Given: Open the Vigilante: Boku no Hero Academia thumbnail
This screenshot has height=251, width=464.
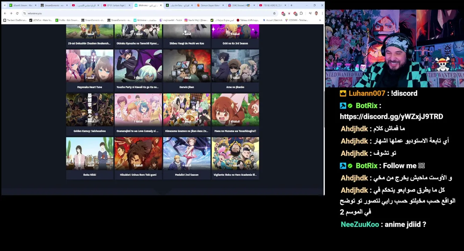Looking at the screenshot, I should 235,153.
